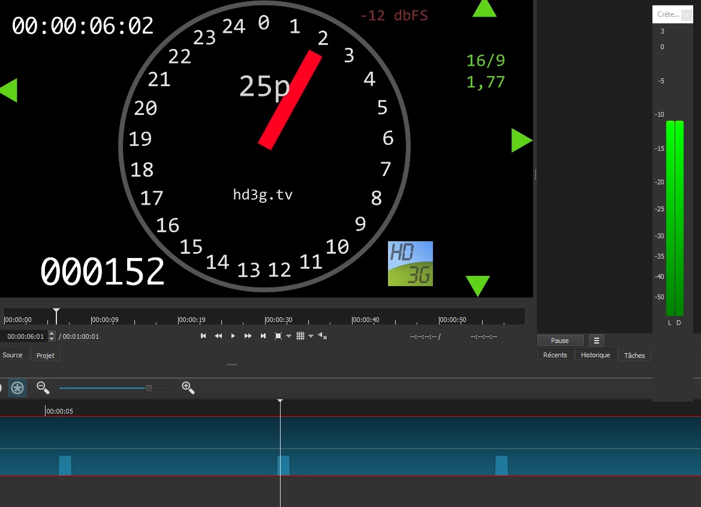Increase timecode with the up stepper arrow
Viewport: 701px width, 507px height.
tap(52, 333)
